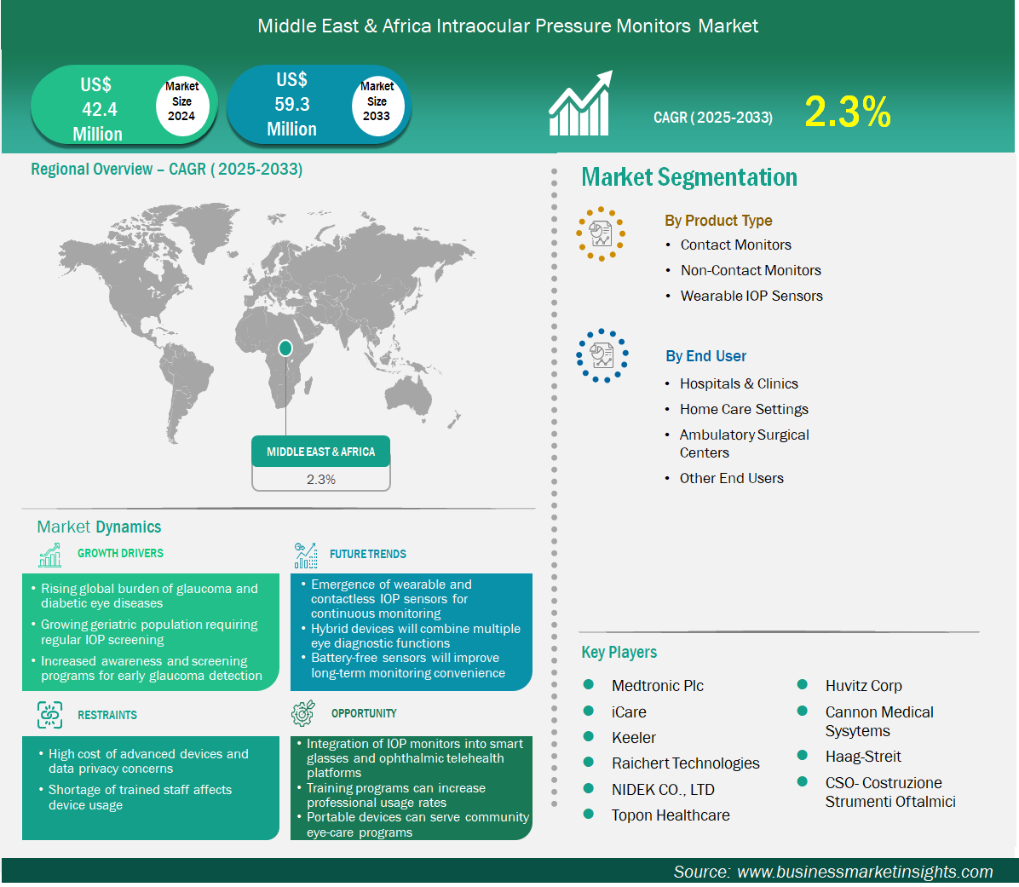Click the By Product Type orange circular icon
This screenshot has width=1019, height=887.
601,233
